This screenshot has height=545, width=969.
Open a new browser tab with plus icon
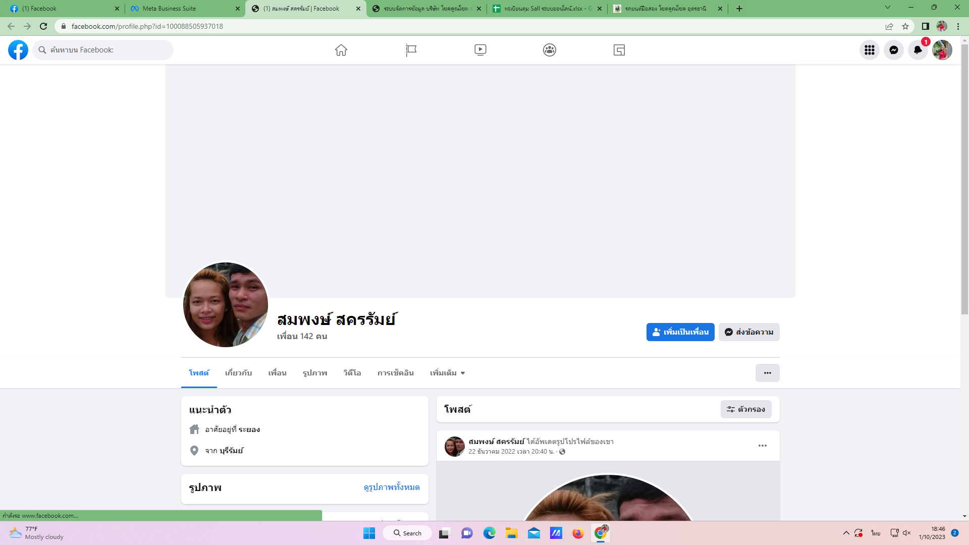(739, 9)
